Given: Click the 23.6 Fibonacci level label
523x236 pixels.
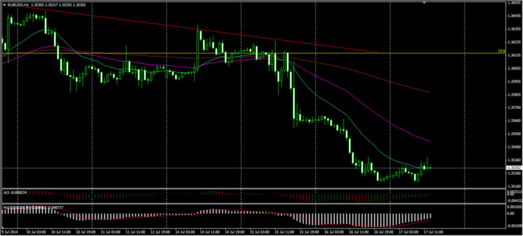Looking at the screenshot, I should [502, 51].
